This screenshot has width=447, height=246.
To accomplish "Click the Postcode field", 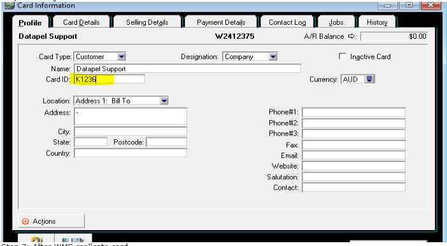I will (166, 142).
